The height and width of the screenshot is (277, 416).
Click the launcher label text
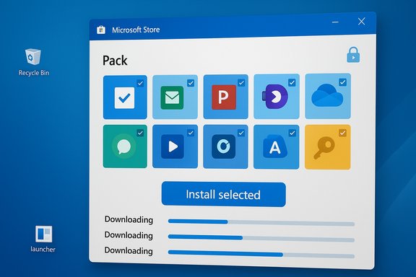click(43, 249)
